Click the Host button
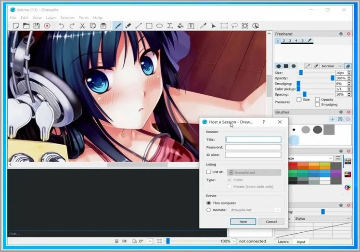Image resolution: width=360 pixels, height=252 pixels. 243,222
